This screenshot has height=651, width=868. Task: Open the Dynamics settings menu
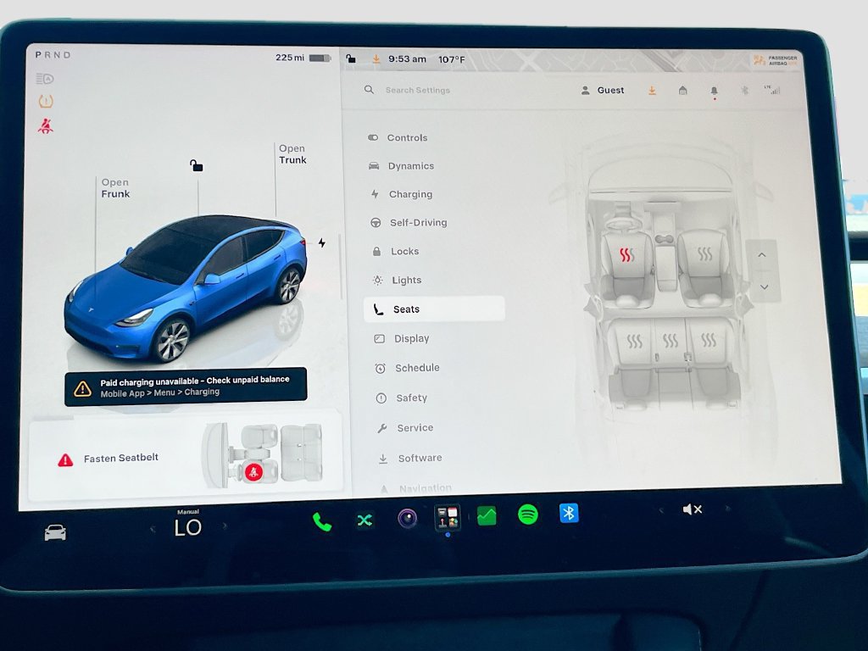(401, 166)
